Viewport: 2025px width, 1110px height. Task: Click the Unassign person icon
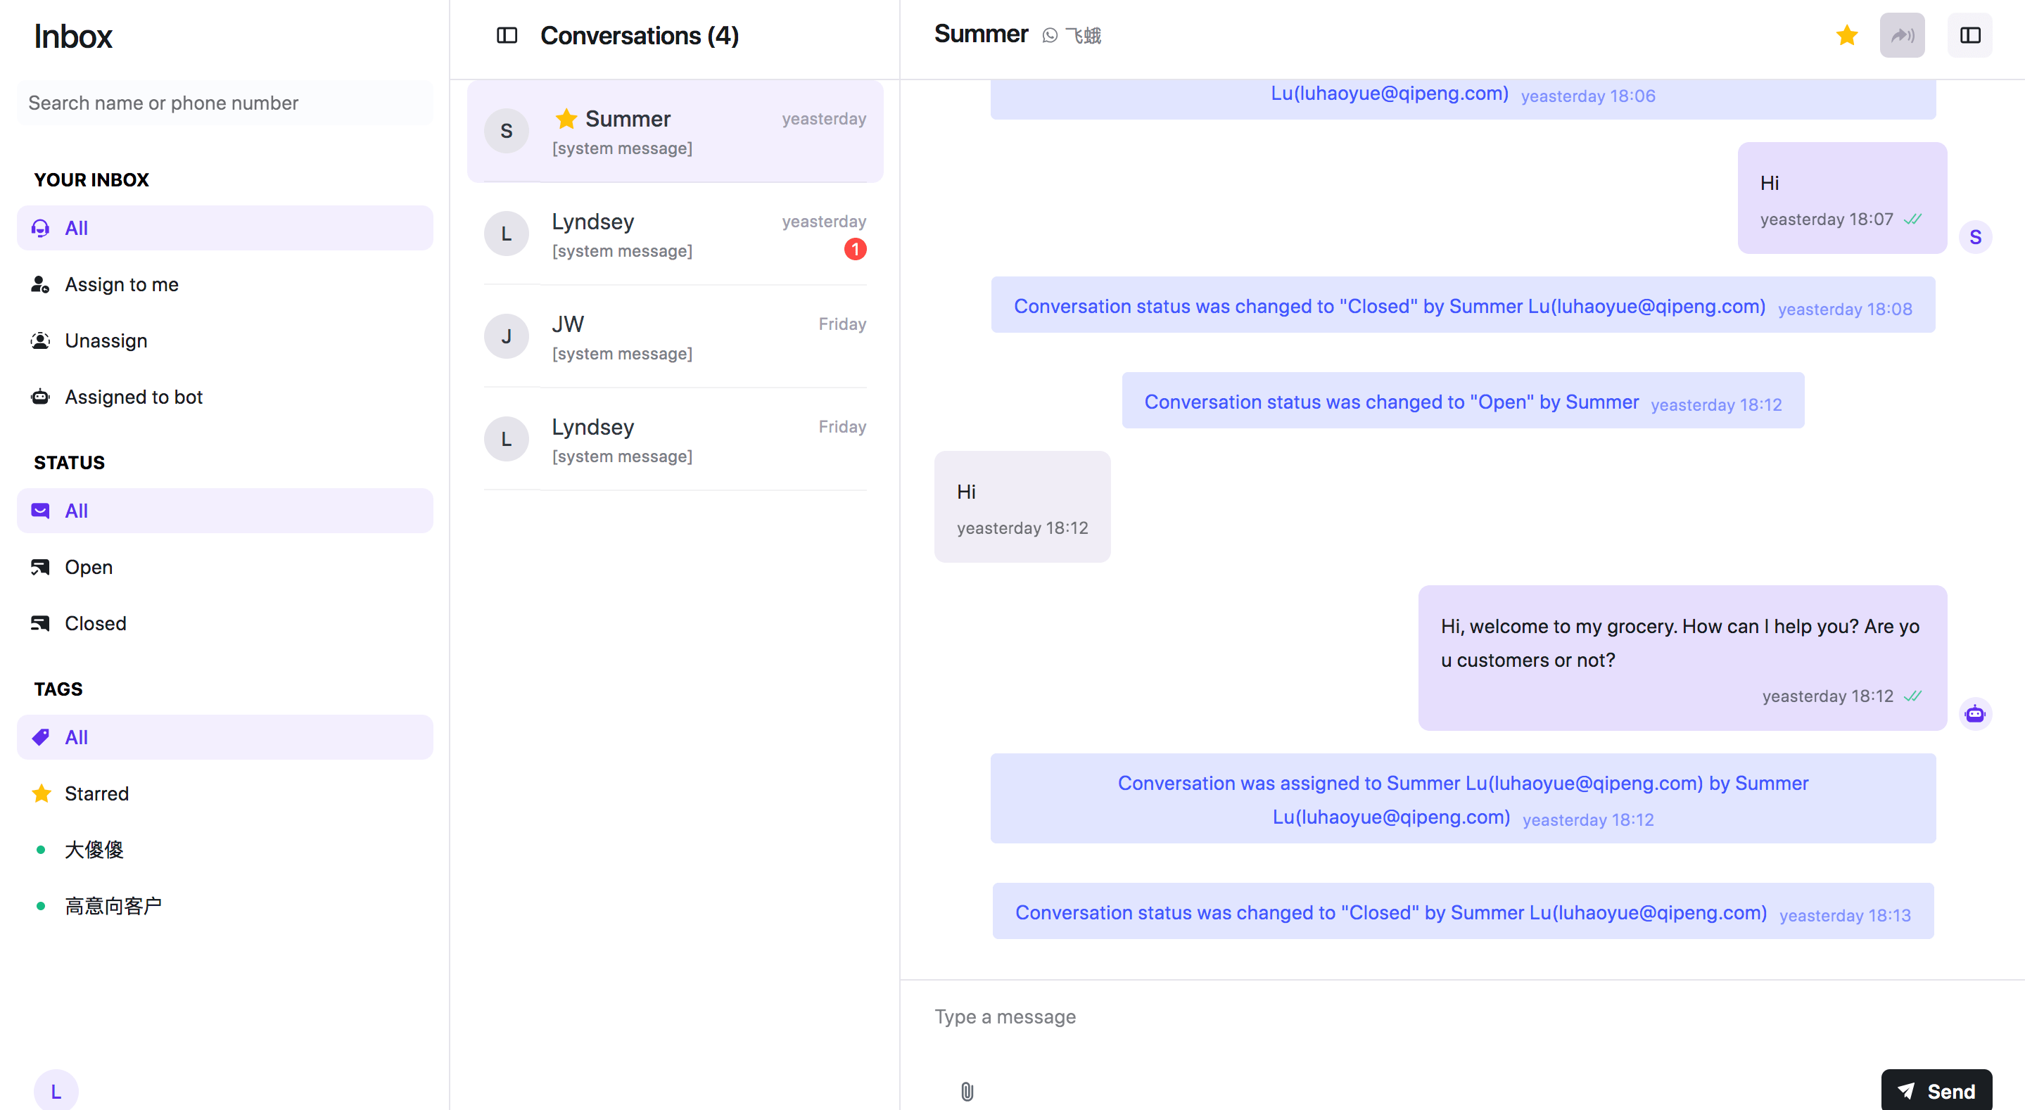click(40, 340)
